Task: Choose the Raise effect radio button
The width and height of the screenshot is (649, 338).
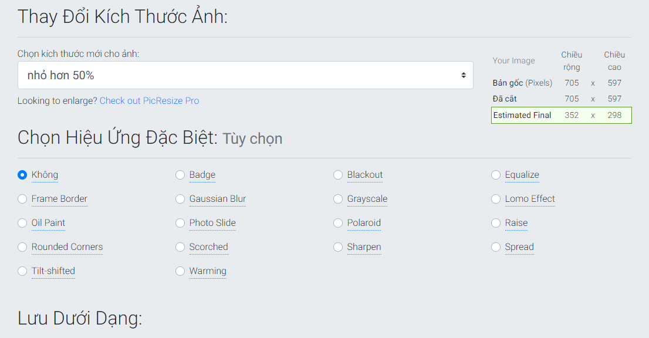Action: tap(496, 223)
